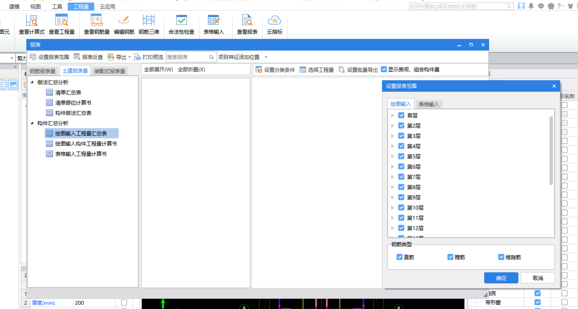Open the 工具 ribbon tab
The width and height of the screenshot is (578, 309).
click(x=57, y=6)
